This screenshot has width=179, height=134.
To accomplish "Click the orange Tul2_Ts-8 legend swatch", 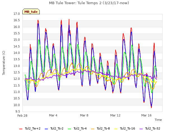I will (x=93, y=129).
